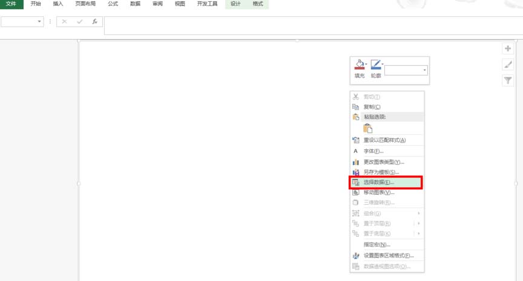Click inside the Name Box field
Image resolution: width=523 pixels, height=281 pixels.
pyautogui.click(x=18, y=22)
